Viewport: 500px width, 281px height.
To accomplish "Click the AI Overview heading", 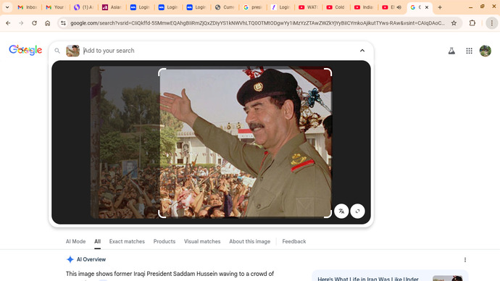I will coord(91,259).
